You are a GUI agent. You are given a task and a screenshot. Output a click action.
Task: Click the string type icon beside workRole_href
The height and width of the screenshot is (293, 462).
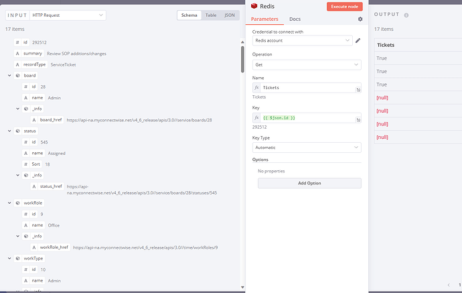tap(34, 247)
